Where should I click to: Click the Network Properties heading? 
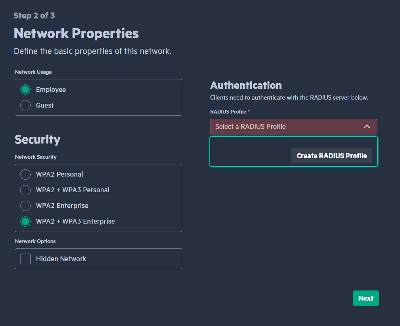[76, 33]
